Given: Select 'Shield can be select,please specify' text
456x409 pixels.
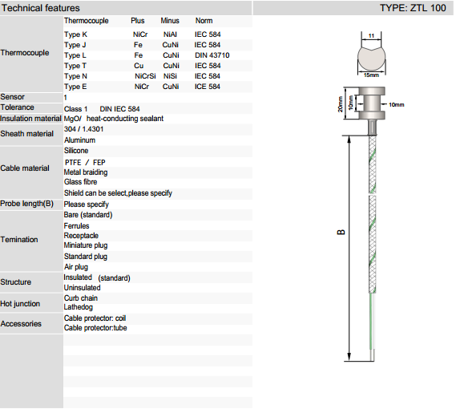Looking at the screenshot, I should point(118,193).
